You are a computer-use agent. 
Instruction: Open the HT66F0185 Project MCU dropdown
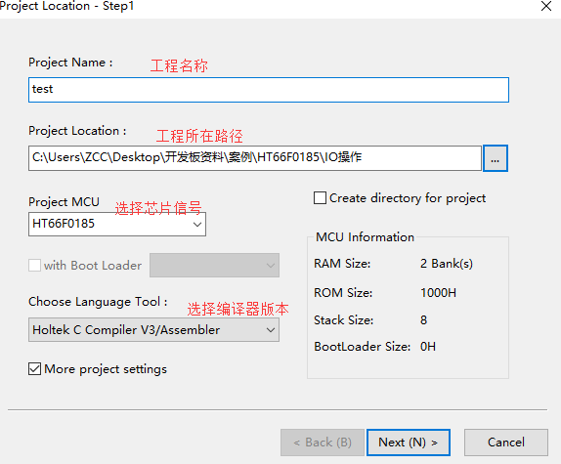pyautogui.click(x=117, y=224)
